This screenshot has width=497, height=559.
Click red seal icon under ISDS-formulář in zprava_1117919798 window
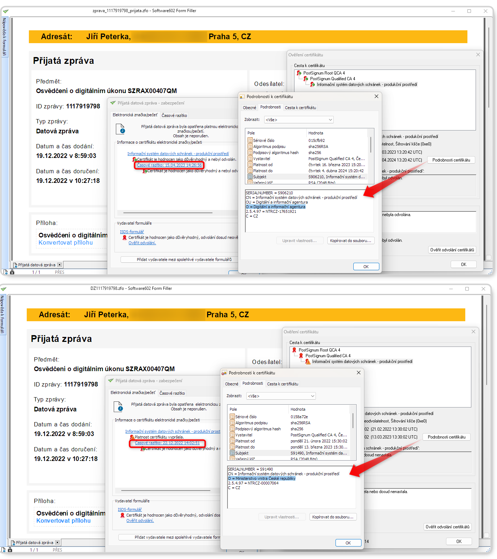(x=125, y=237)
